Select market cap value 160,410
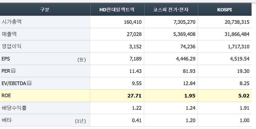 coord(133,22)
